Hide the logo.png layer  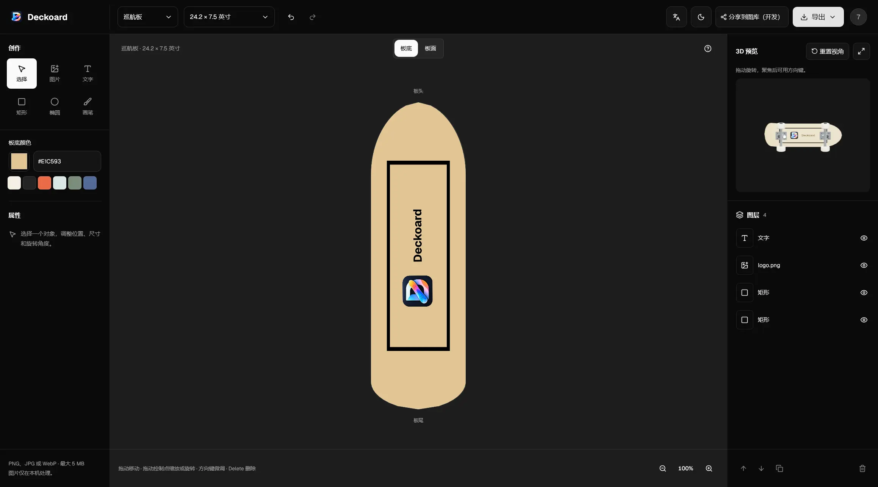[x=864, y=265]
